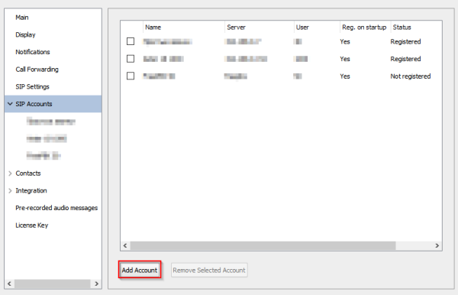Click "Yes" in the Not registered row
The image size is (458, 295).
(345, 76)
